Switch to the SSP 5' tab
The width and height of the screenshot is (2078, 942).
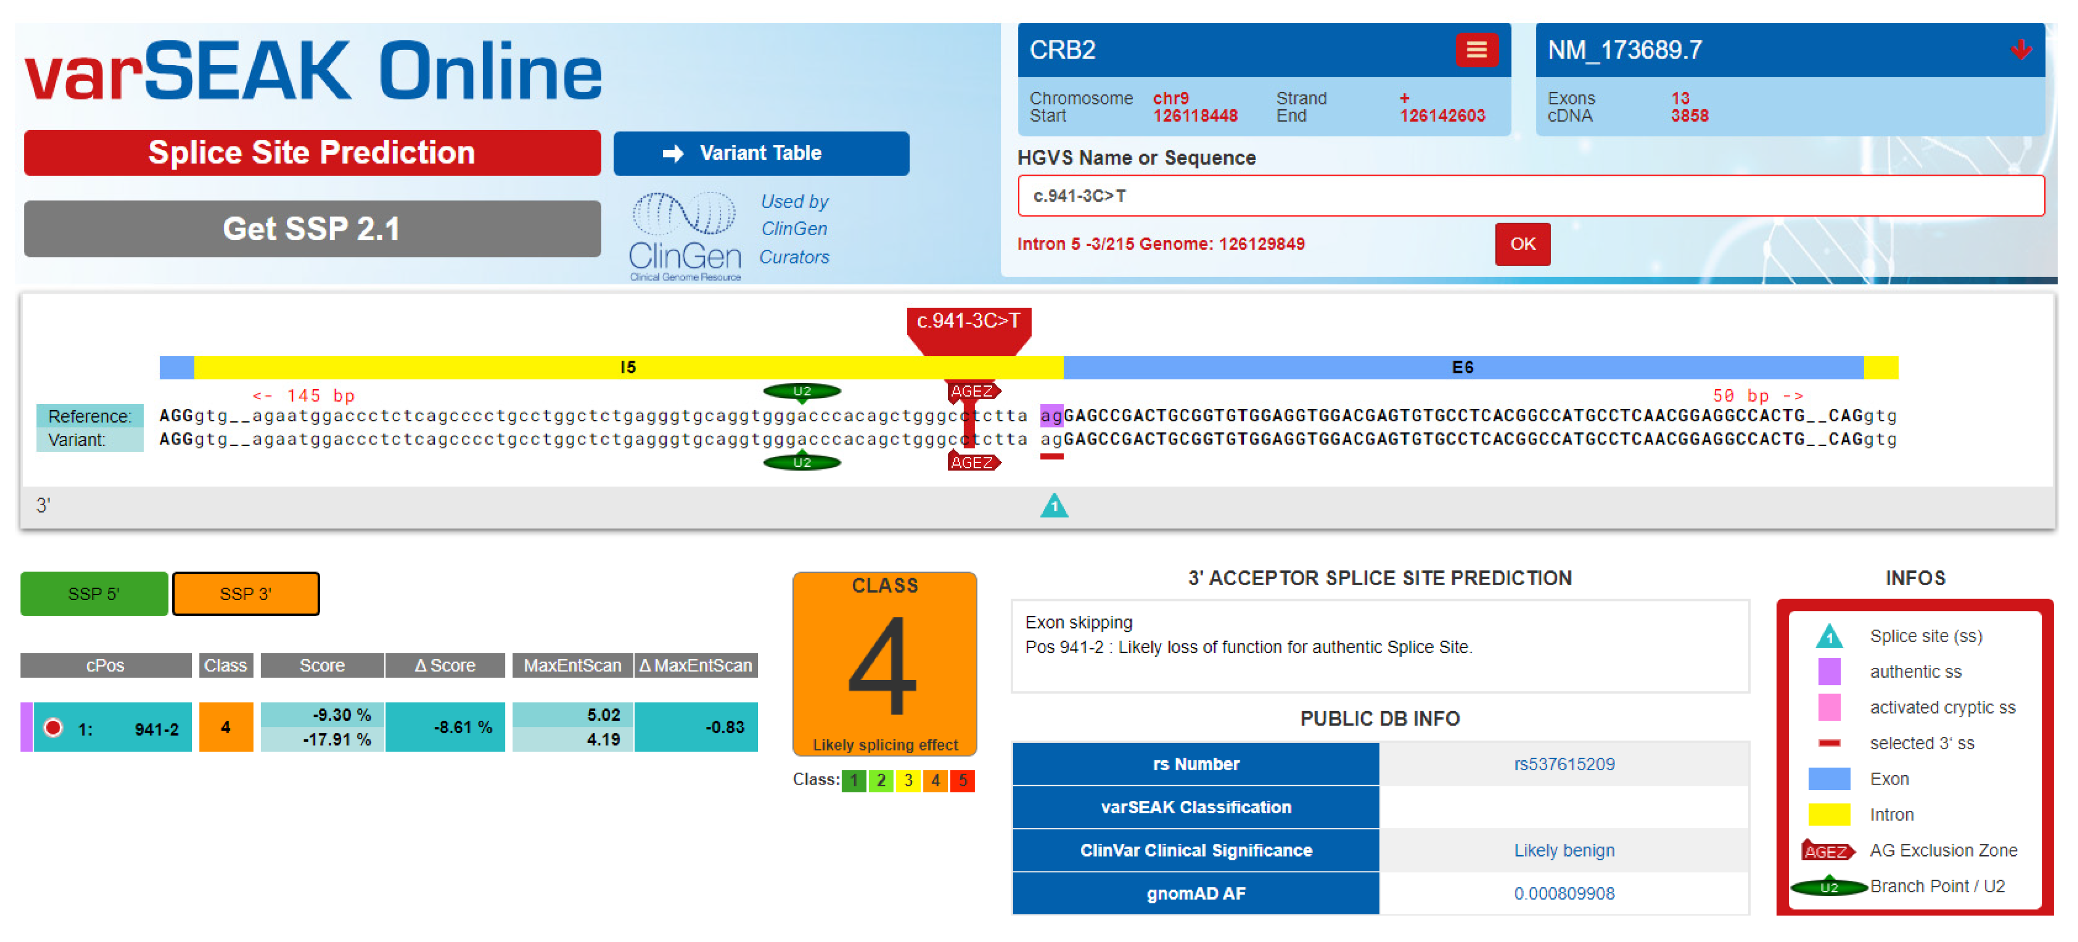coord(94,594)
